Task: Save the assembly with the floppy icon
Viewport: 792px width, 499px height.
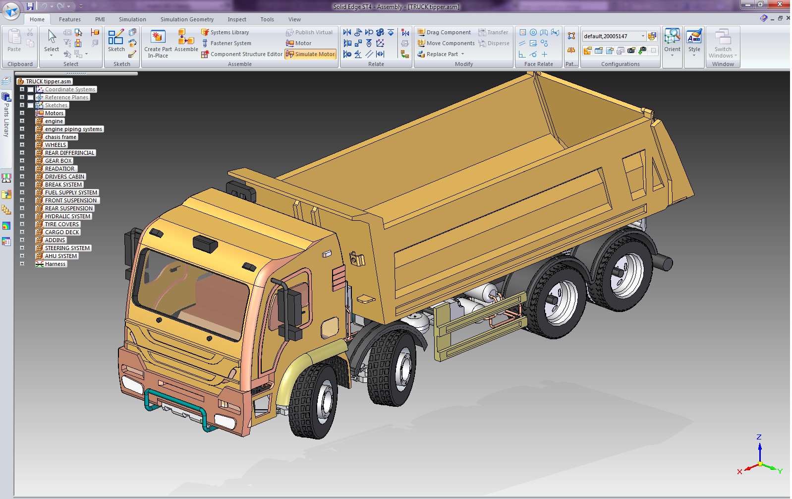Action: point(30,6)
